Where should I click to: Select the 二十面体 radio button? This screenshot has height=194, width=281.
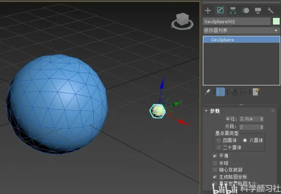218,148
